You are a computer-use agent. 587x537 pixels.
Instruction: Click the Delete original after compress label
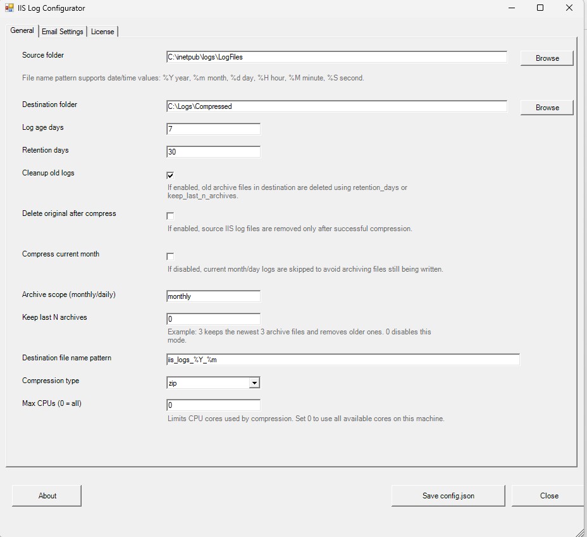tap(69, 213)
